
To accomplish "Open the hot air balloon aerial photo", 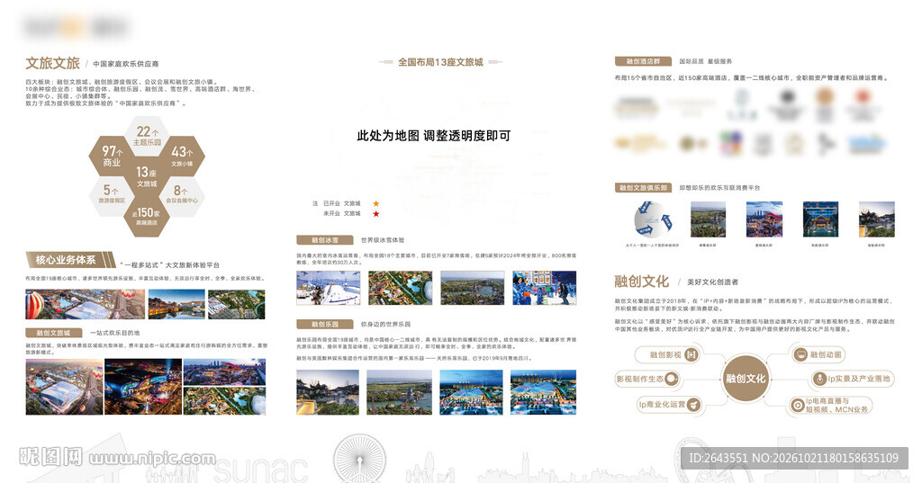I will (86, 304).
